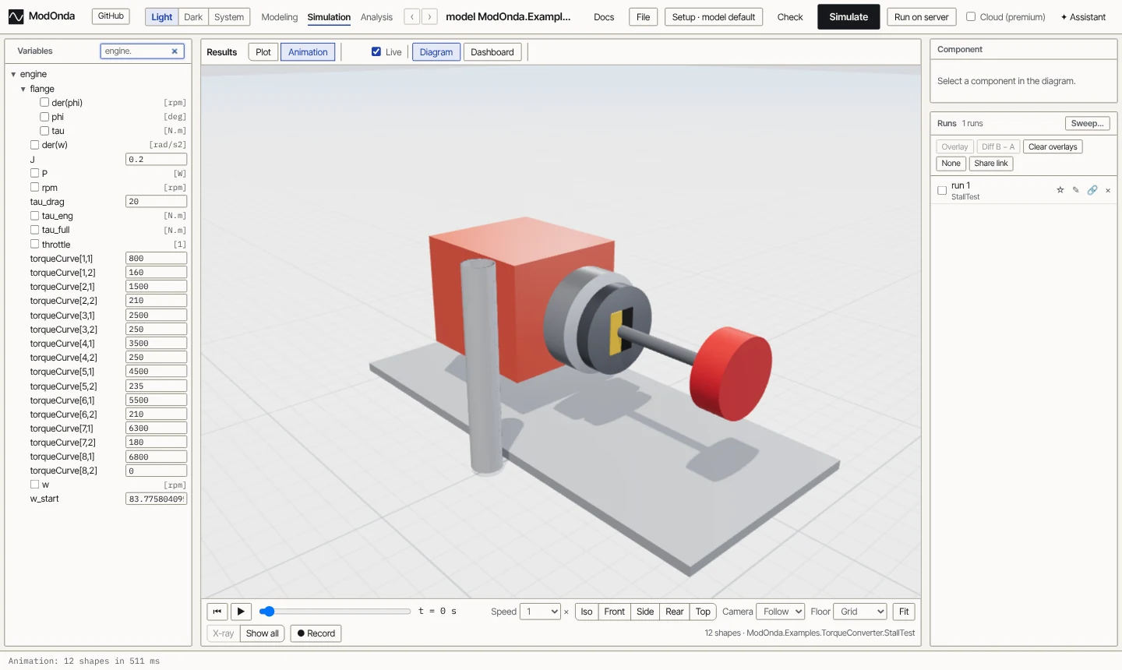The height and width of the screenshot is (670, 1122).
Task: Switch to the Modeling tab
Action: point(280,17)
